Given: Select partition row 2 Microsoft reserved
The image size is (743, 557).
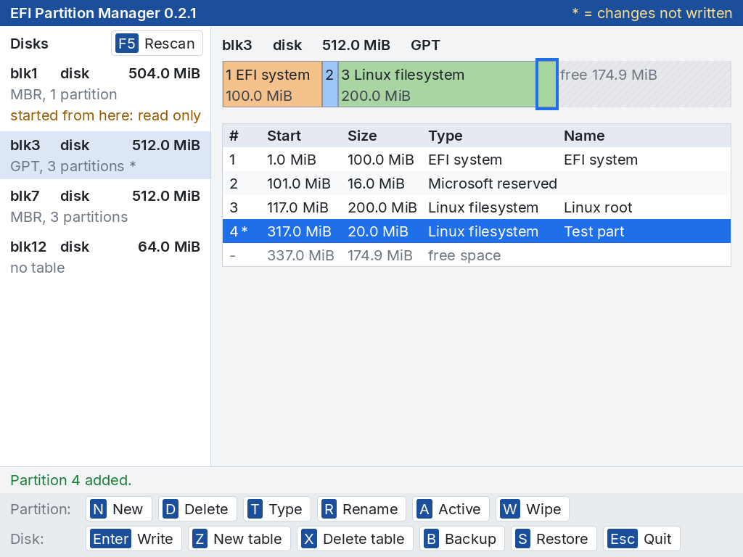Looking at the screenshot, I should tap(477, 183).
